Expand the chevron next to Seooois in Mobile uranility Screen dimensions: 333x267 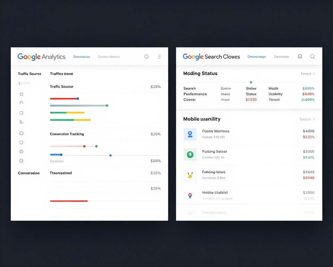(314, 119)
